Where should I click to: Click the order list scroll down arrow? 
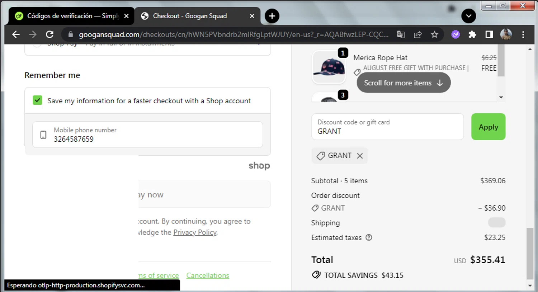501,98
